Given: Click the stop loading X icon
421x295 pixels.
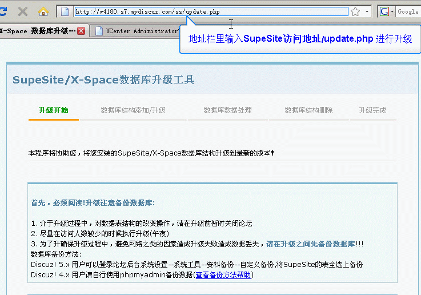Looking at the screenshot, I should 23,11.
